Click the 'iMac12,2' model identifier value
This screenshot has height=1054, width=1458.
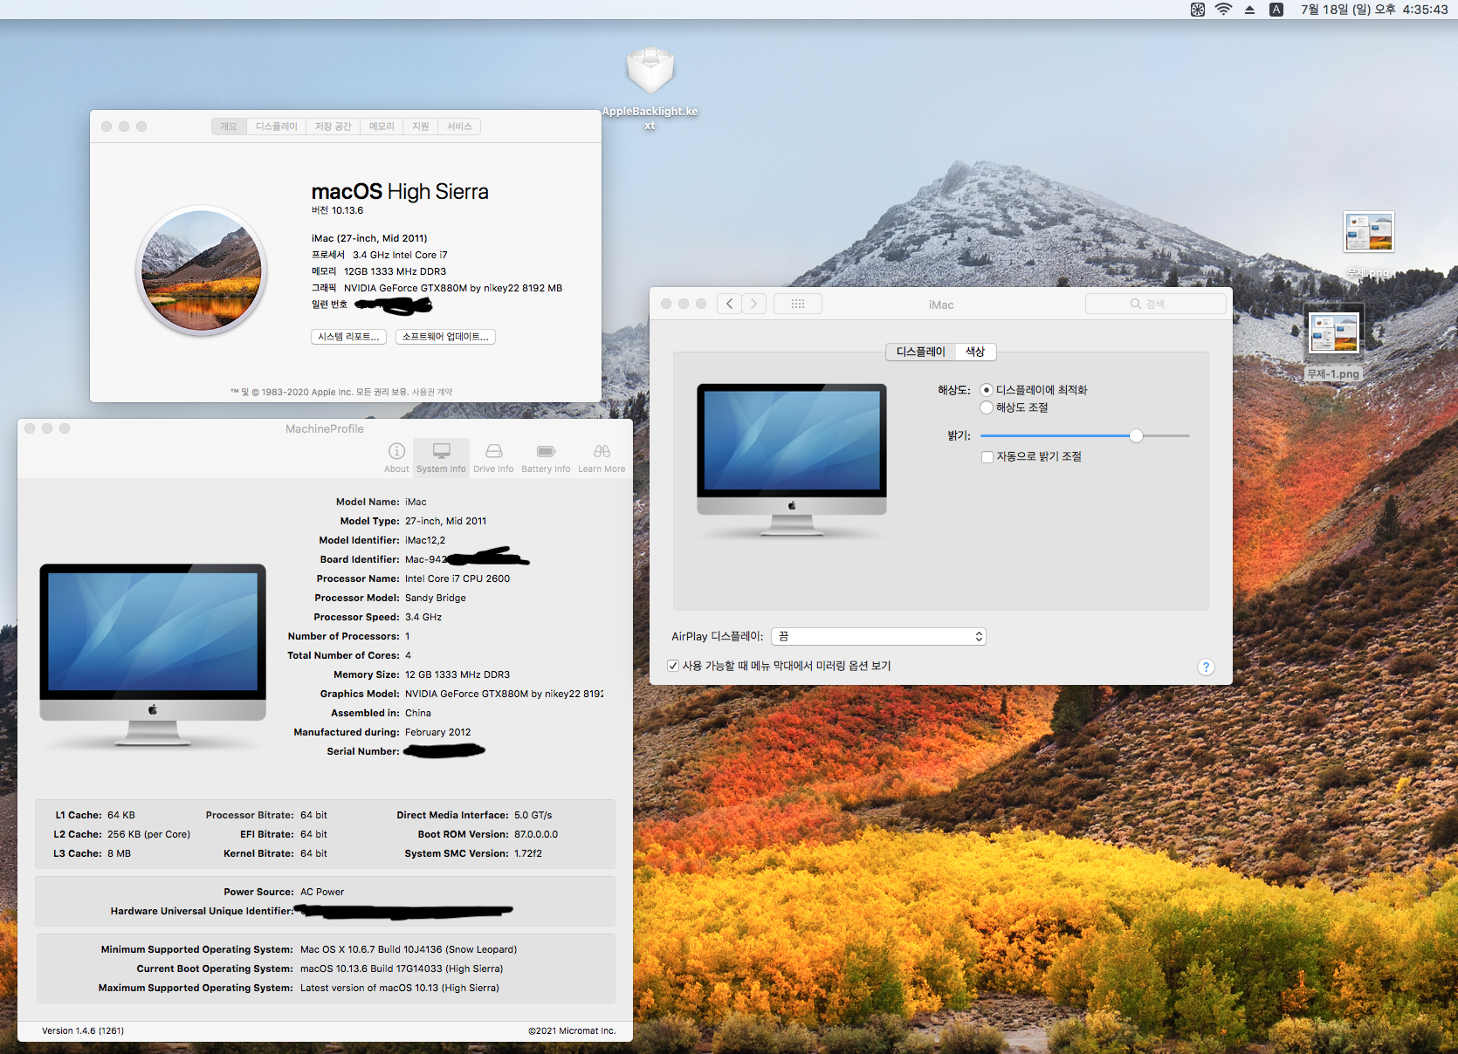point(425,540)
